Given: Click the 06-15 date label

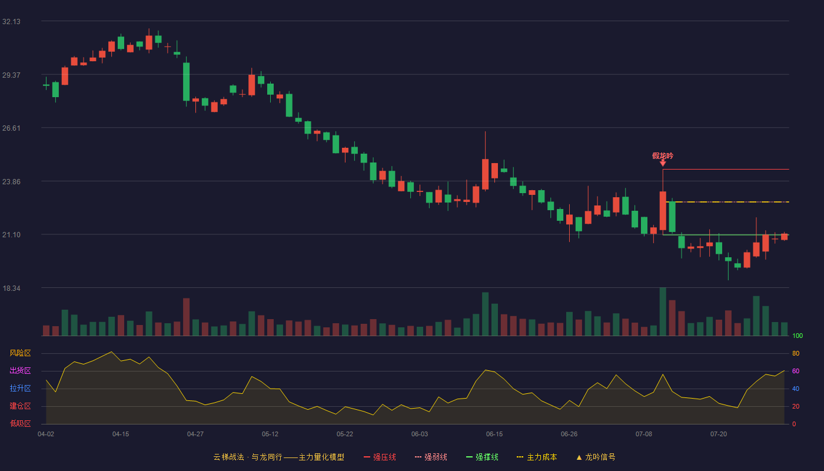Looking at the screenshot, I should click(494, 434).
